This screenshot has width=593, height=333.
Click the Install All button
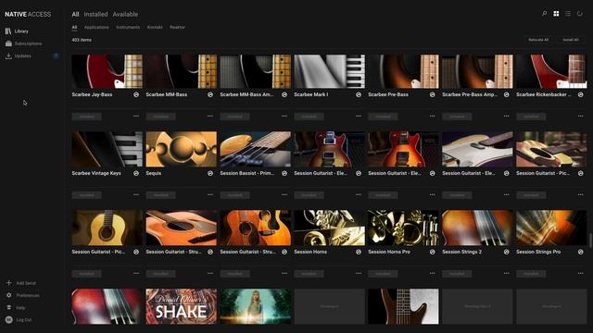(571, 40)
